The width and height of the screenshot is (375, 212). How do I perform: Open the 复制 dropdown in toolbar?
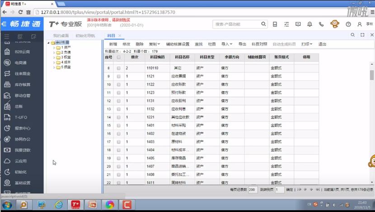[154, 44]
